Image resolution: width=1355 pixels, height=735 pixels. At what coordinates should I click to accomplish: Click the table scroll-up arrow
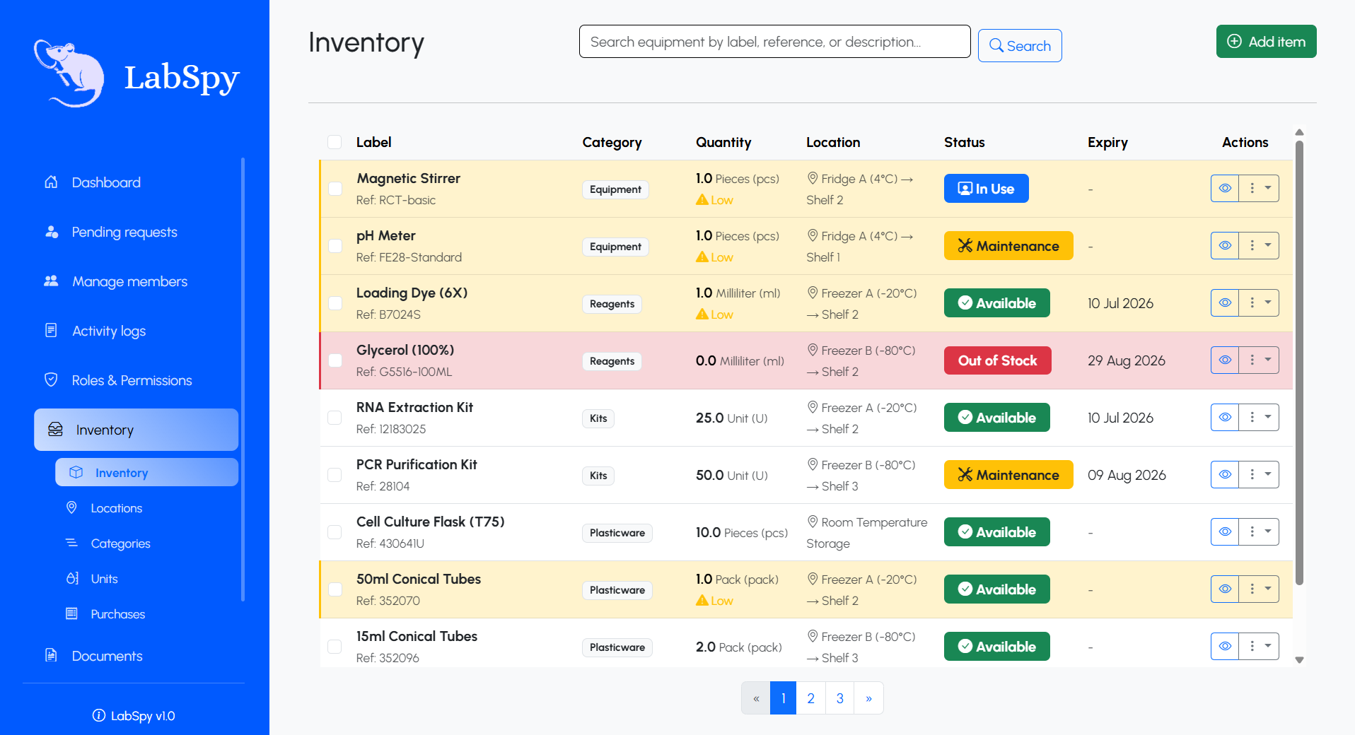pos(1299,132)
